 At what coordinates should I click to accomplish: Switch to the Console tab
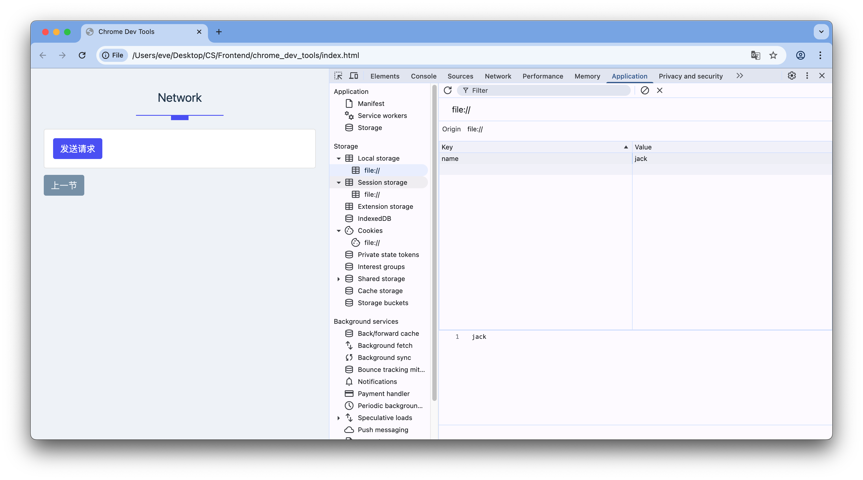coord(424,76)
